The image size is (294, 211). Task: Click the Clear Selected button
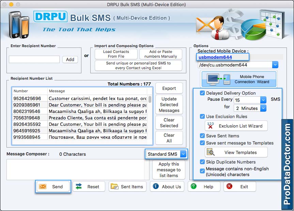pyautogui.click(x=169, y=123)
